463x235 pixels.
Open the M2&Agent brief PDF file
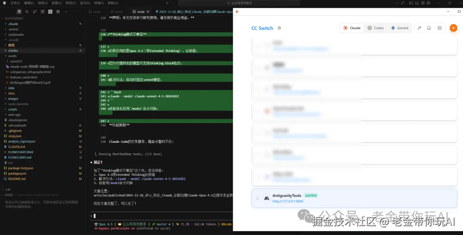point(30,83)
